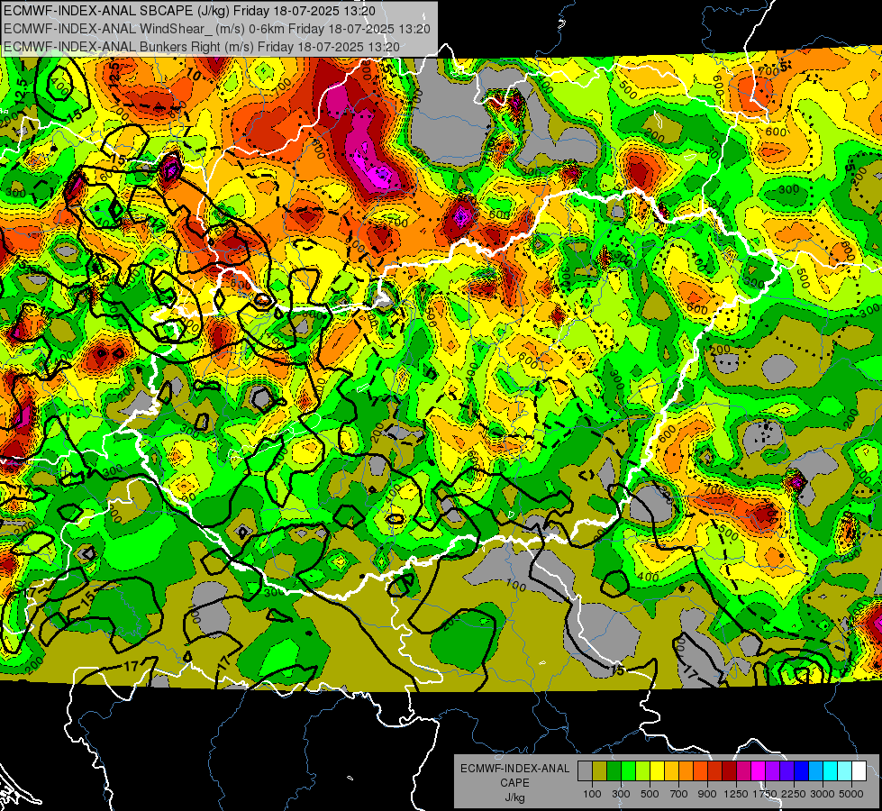
Task: Pick the pink-magenta legend swatch
Action: tap(743, 771)
